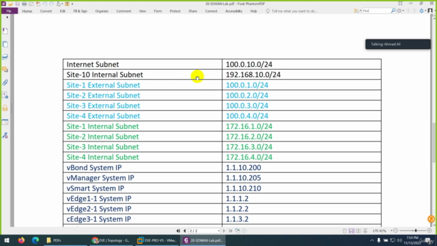The image size is (437, 246).
Task: Open the customize quick access toolbar dropdown
Action: 72,4
